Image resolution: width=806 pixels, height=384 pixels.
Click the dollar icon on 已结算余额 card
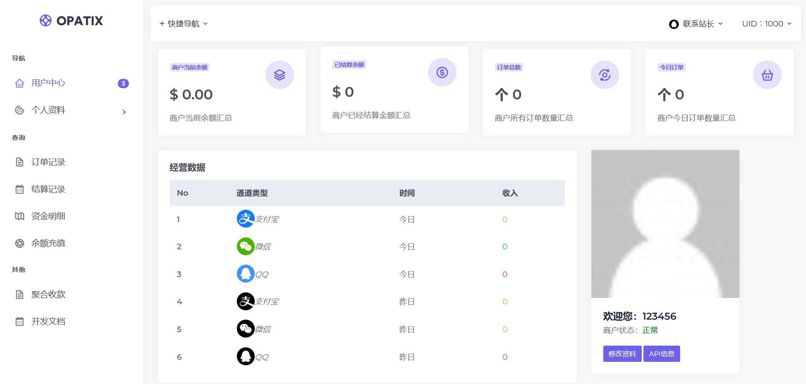(x=442, y=72)
